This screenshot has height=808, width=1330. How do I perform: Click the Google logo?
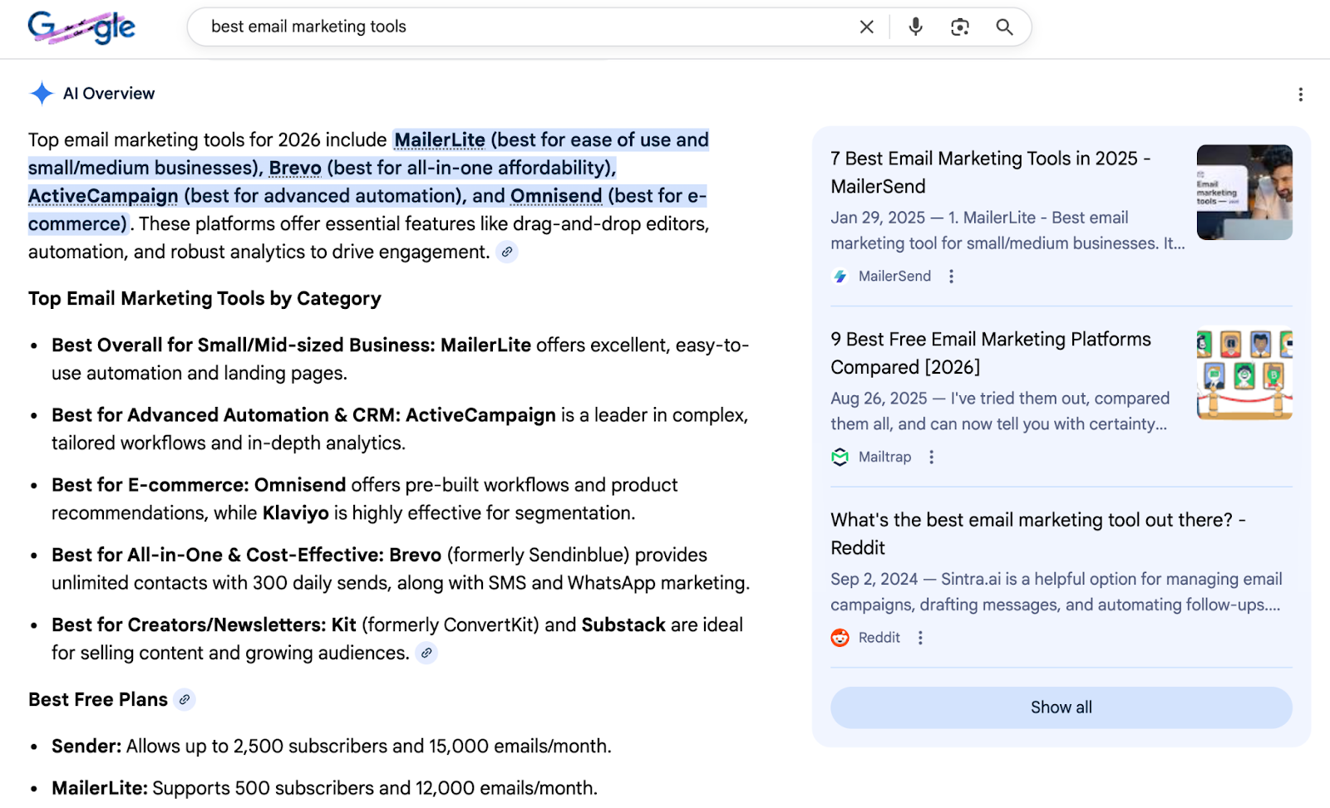(x=81, y=27)
